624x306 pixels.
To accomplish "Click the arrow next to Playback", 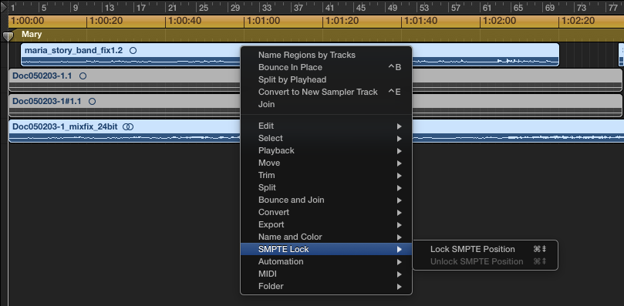I will pos(399,151).
